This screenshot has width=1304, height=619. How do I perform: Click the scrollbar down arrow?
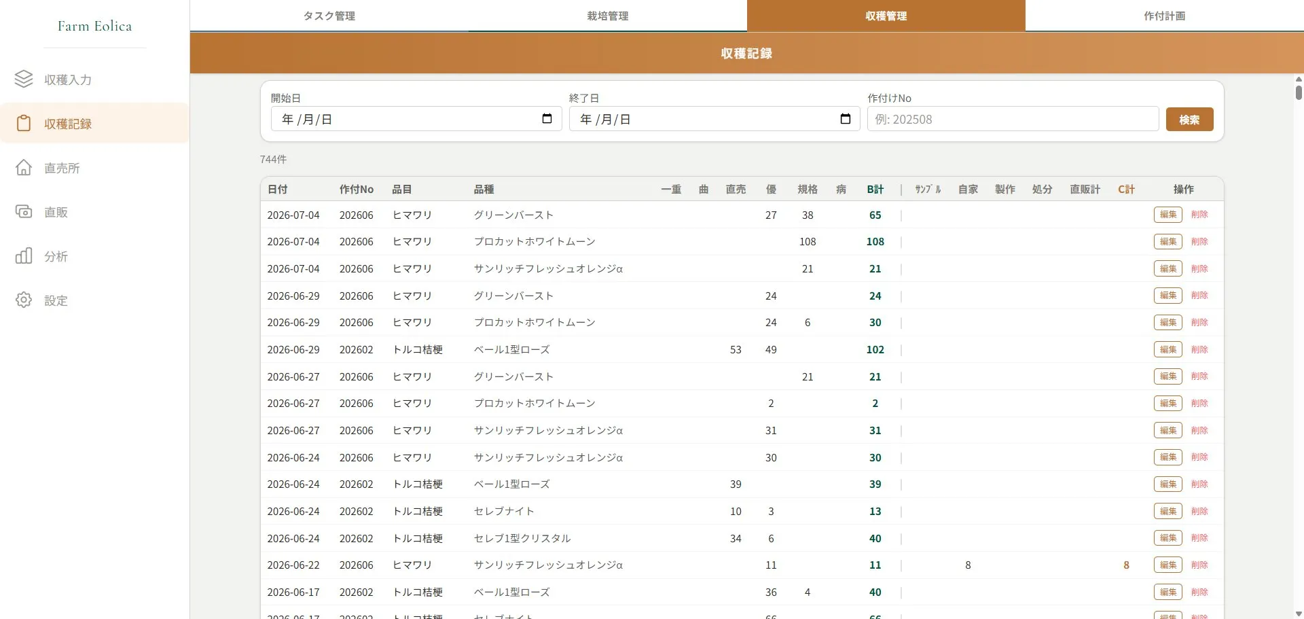(1299, 614)
